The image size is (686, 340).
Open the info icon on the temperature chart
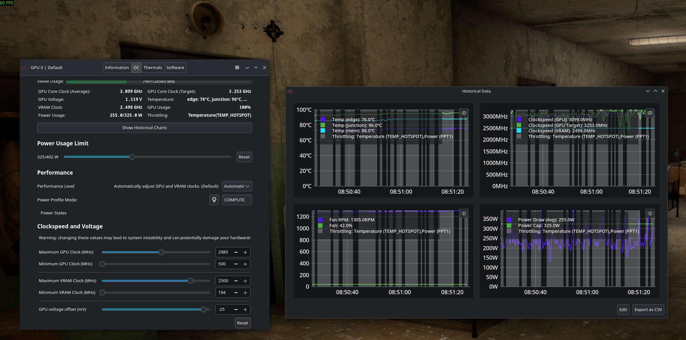(x=464, y=113)
